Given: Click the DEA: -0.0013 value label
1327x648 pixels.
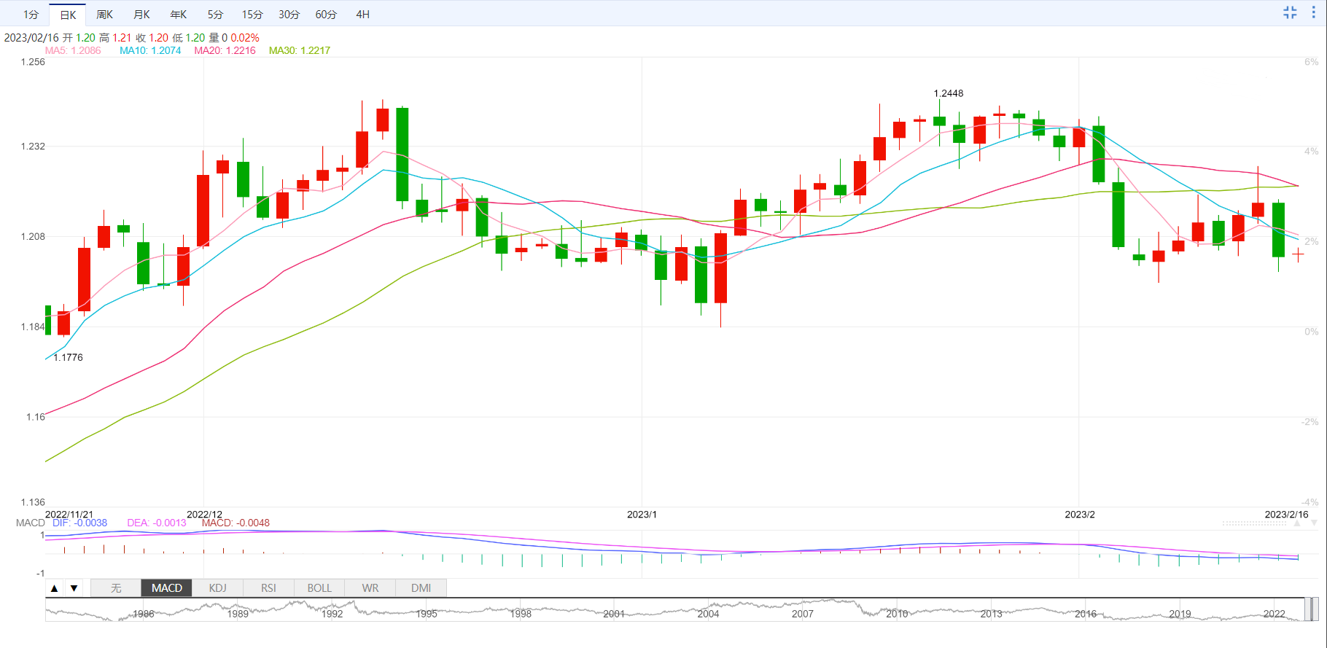Looking at the screenshot, I should (157, 523).
